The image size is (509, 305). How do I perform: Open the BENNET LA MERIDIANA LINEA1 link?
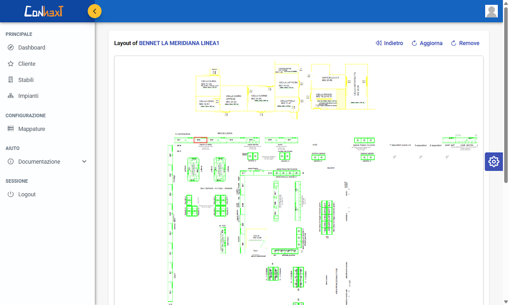click(179, 43)
